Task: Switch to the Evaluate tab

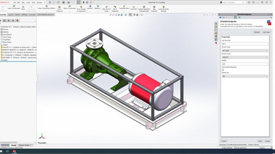Action: [x=32, y=15]
